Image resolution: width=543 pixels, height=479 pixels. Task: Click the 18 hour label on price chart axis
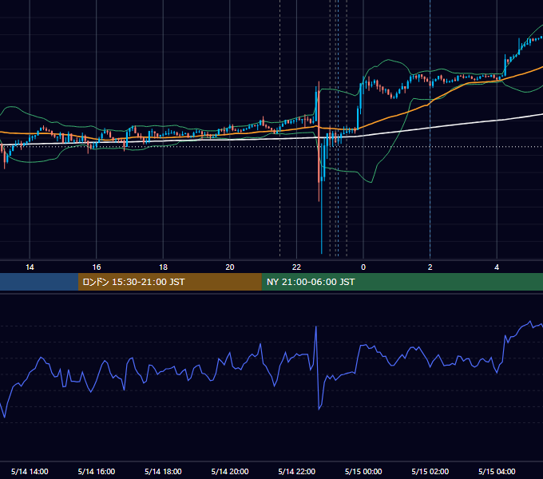click(x=163, y=267)
